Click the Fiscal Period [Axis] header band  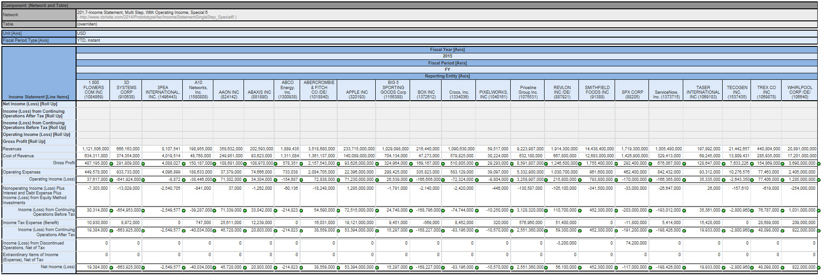click(447, 63)
